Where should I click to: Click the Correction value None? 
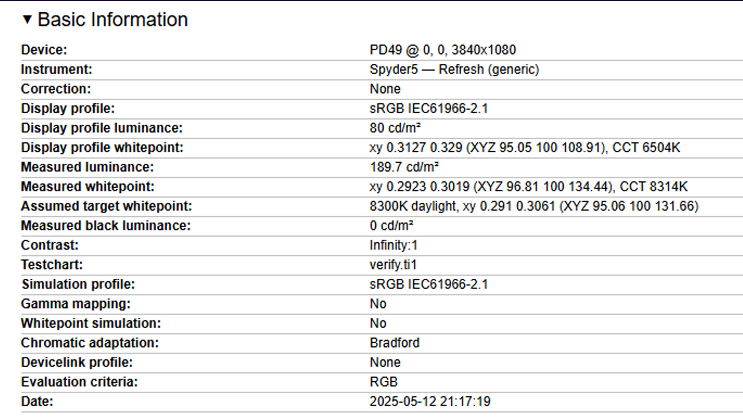tap(385, 89)
